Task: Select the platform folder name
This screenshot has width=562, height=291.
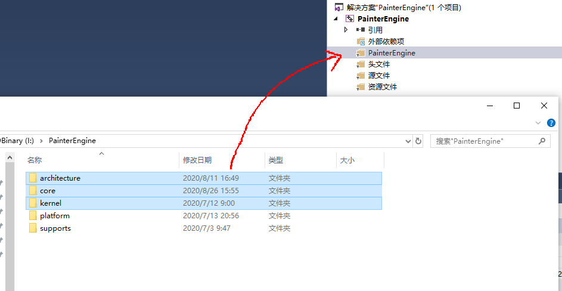Action: 55,216
